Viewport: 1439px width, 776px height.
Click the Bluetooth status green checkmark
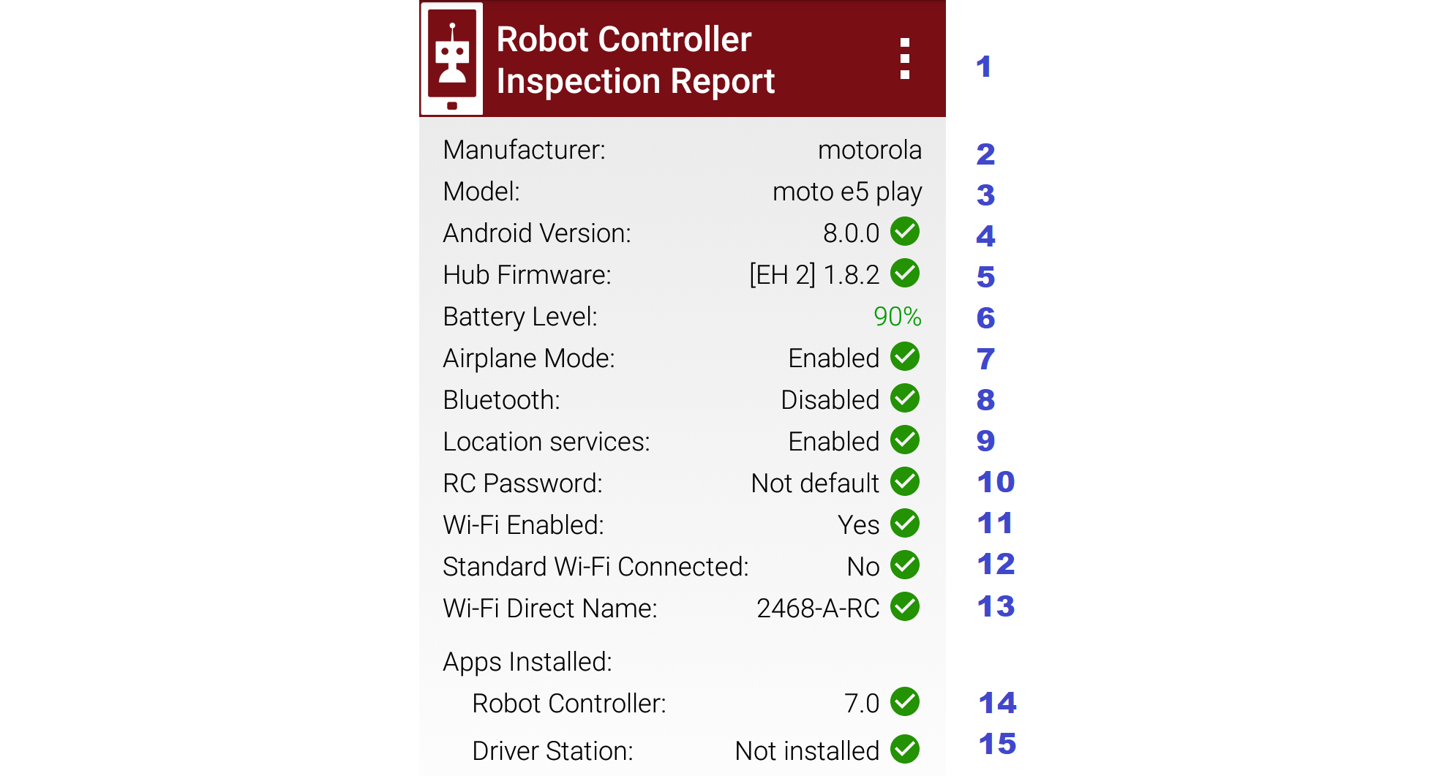[905, 399]
